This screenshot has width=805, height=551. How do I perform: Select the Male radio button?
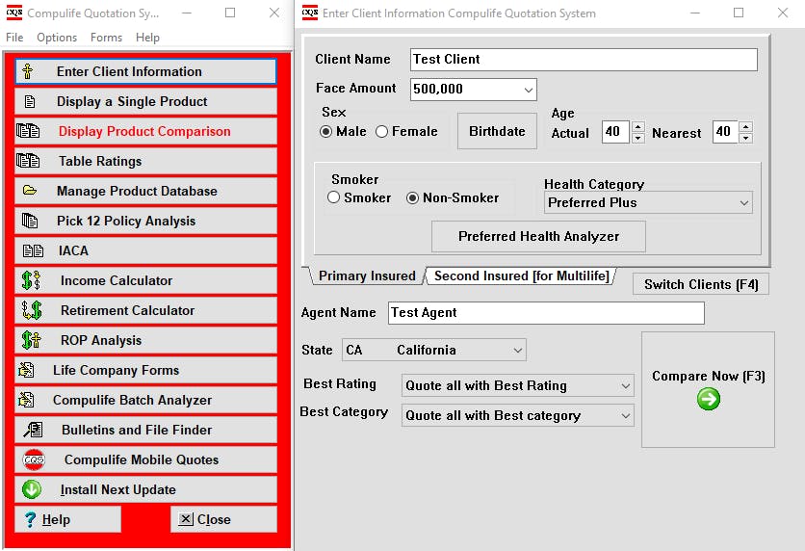(325, 131)
